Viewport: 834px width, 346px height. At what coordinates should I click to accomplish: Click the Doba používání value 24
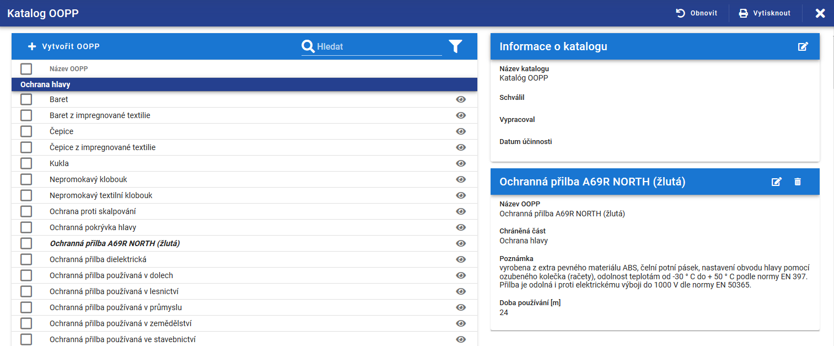coord(504,312)
